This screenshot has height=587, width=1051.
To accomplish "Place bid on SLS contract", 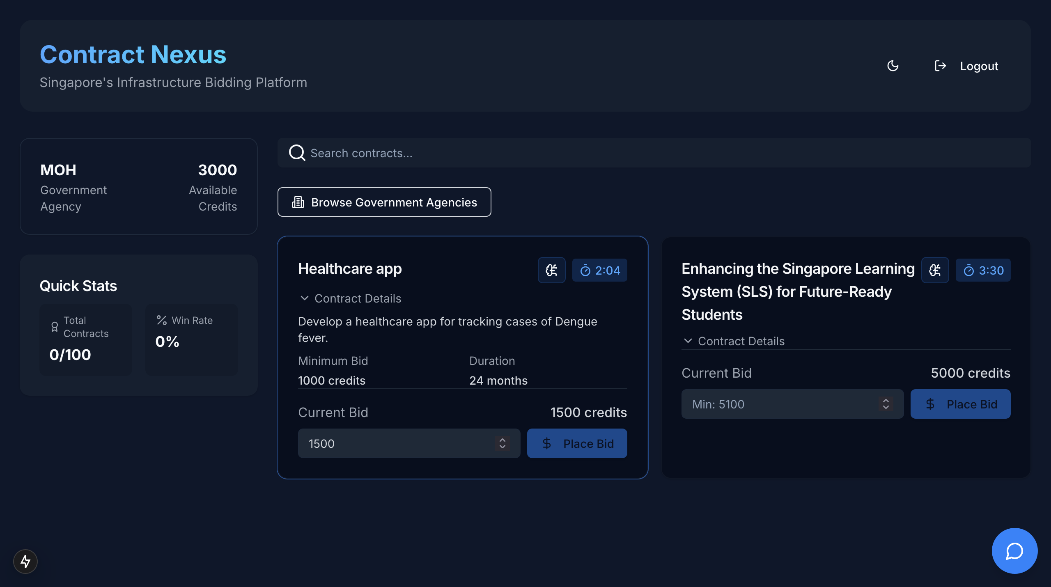I will pos(960,404).
